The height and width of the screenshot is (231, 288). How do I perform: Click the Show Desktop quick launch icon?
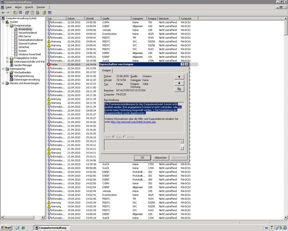17,228
